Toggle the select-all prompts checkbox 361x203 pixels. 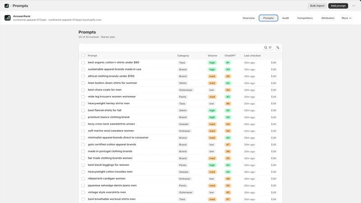pyautogui.click(x=83, y=55)
